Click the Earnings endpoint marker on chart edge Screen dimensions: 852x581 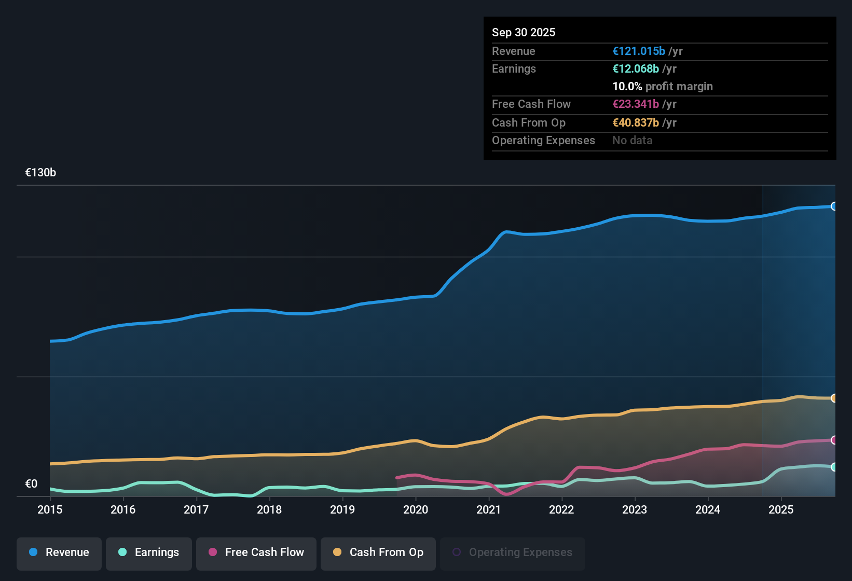834,467
